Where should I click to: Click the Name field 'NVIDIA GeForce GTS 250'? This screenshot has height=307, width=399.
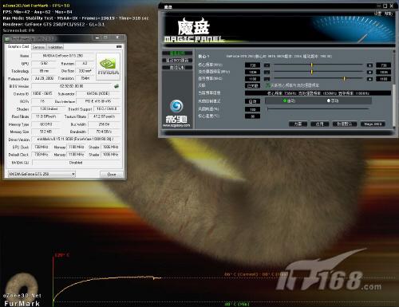(x=63, y=56)
